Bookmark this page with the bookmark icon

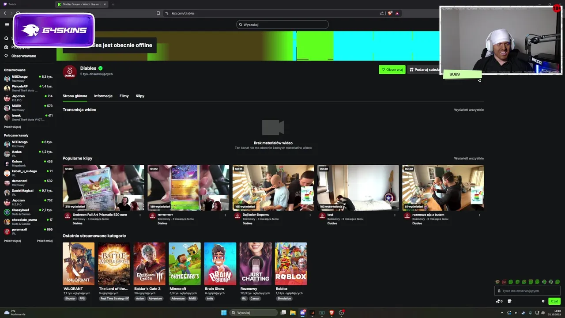tap(158, 13)
